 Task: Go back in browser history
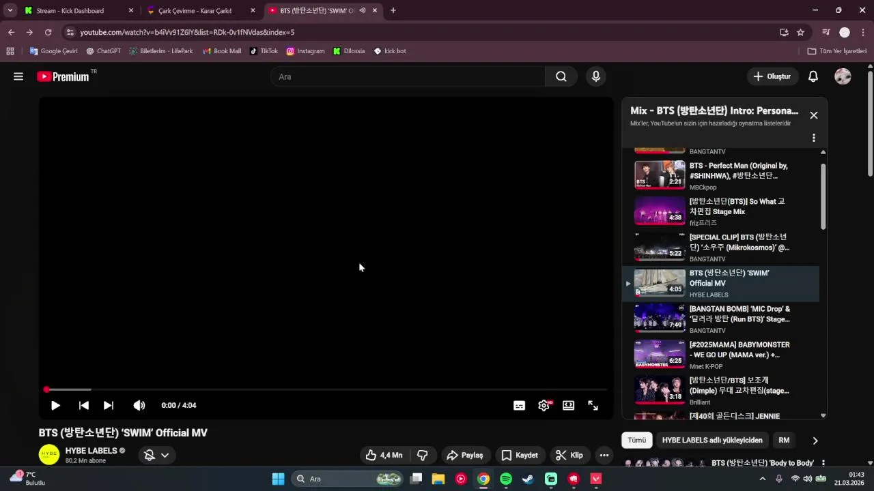[11, 32]
